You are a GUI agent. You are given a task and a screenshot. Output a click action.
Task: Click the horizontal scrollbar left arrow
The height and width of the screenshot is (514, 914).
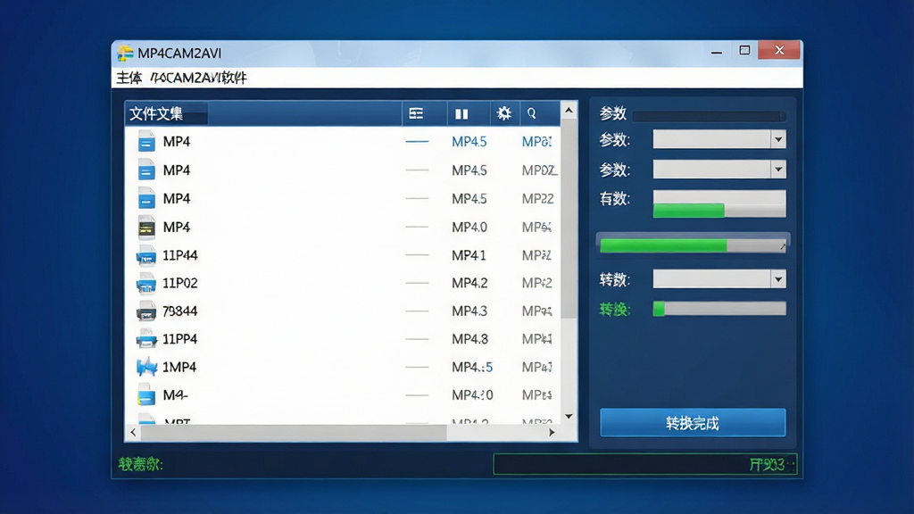point(134,433)
